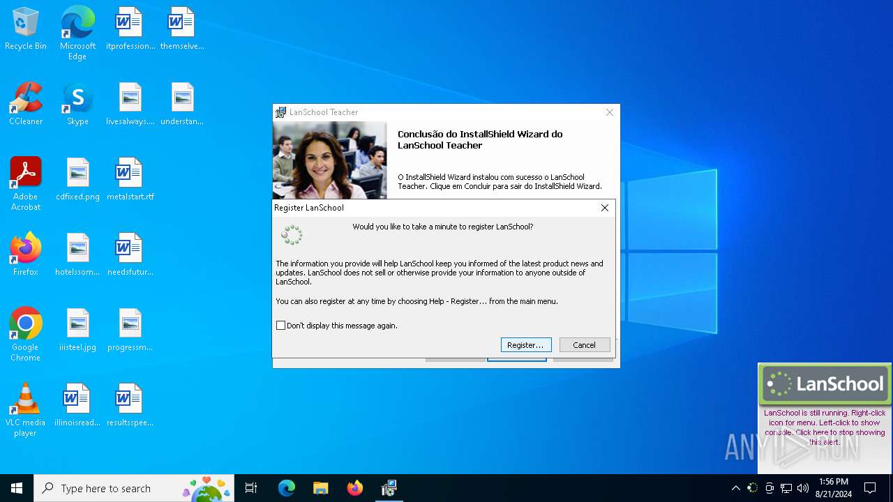The height and width of the screenshot is (502, 893).
Task: Open the volume tray icon
Action: pyautogui.click(x=803, y=488)
